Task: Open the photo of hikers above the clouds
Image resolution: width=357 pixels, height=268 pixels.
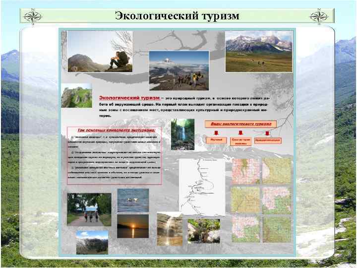Action: click(x=179, y=70)
